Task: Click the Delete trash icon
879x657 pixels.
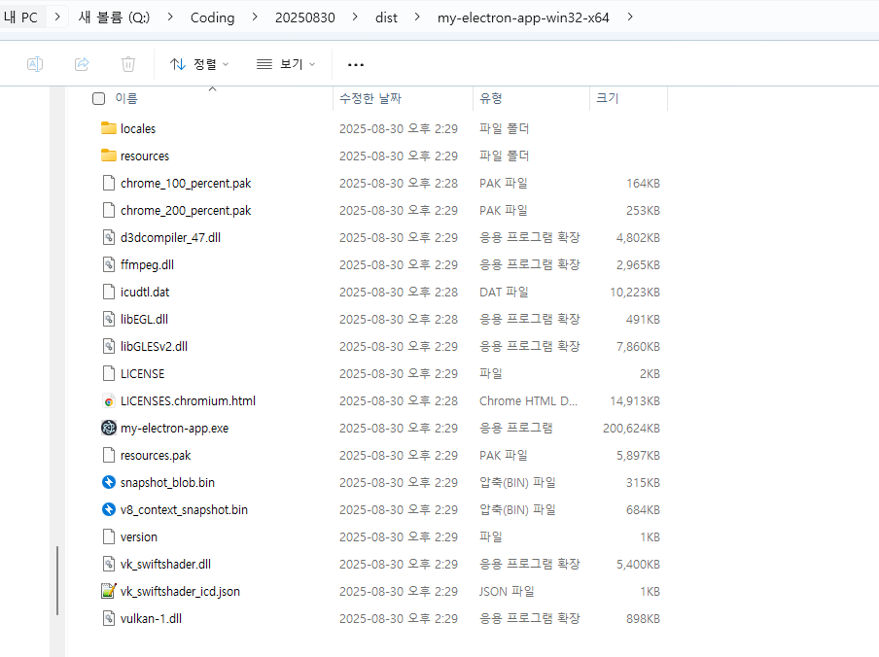Action: tap(128, 64)
